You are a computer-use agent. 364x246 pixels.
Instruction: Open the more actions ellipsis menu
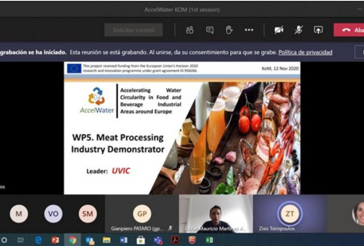[249, 30]
